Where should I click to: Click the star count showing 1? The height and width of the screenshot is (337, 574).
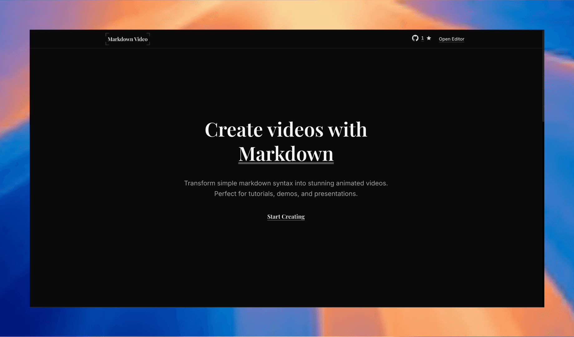(x=422, y=38)
